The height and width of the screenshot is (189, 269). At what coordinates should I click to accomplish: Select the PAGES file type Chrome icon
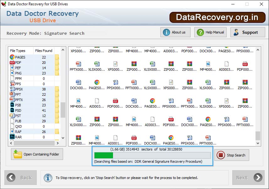click(12, 57)
